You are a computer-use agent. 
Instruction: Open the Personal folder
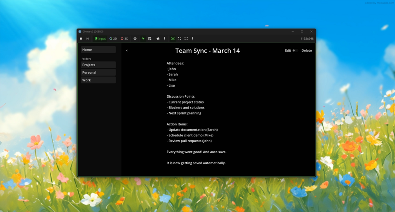(x=98, y=72)
